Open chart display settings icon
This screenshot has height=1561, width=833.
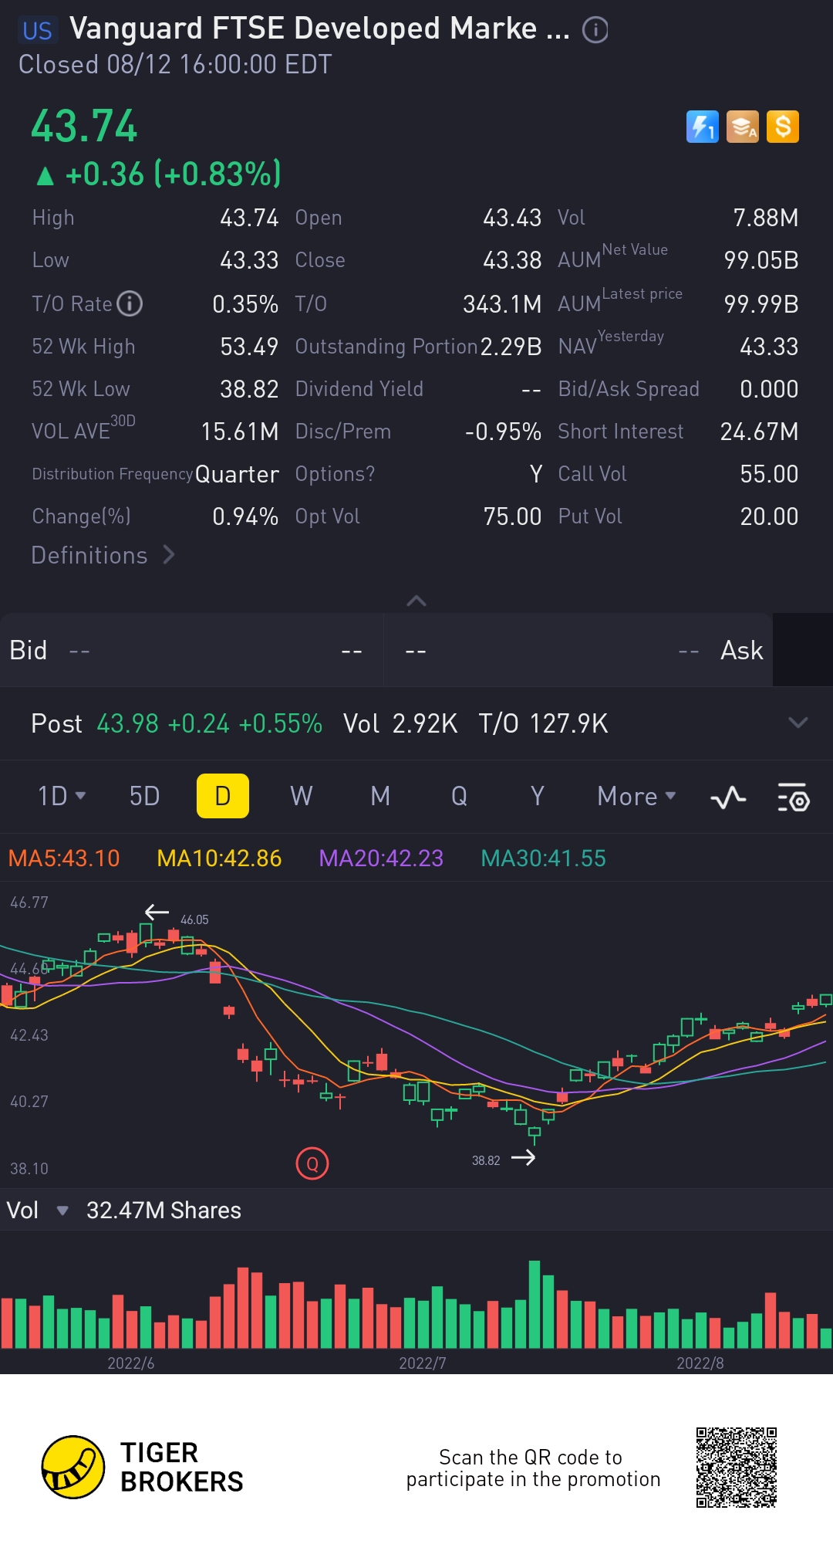tap(793, 797)
